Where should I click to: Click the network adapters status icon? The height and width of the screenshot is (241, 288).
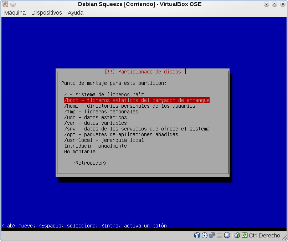(x=212, y=235)
